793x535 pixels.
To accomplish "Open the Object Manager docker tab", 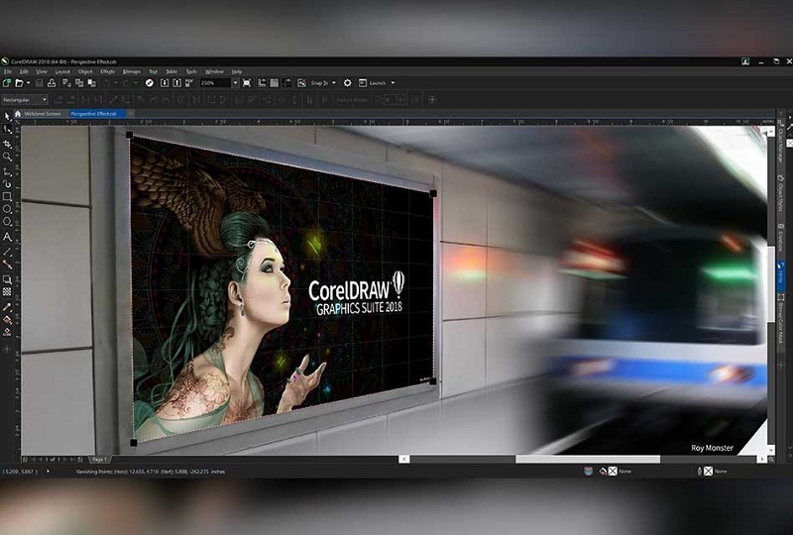I will pos(781,143).
